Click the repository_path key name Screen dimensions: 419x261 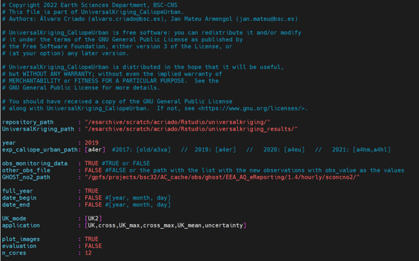click(28, 122)
